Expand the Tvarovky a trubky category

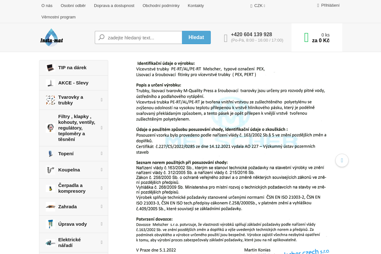102,100
